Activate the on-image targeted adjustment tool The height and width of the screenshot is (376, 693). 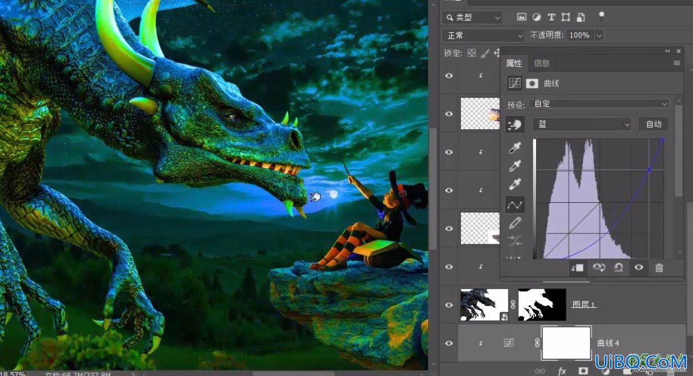[x=514, y=124]
